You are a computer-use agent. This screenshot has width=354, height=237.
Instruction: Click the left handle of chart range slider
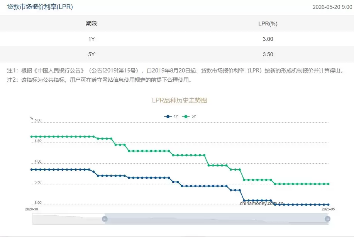105,219
